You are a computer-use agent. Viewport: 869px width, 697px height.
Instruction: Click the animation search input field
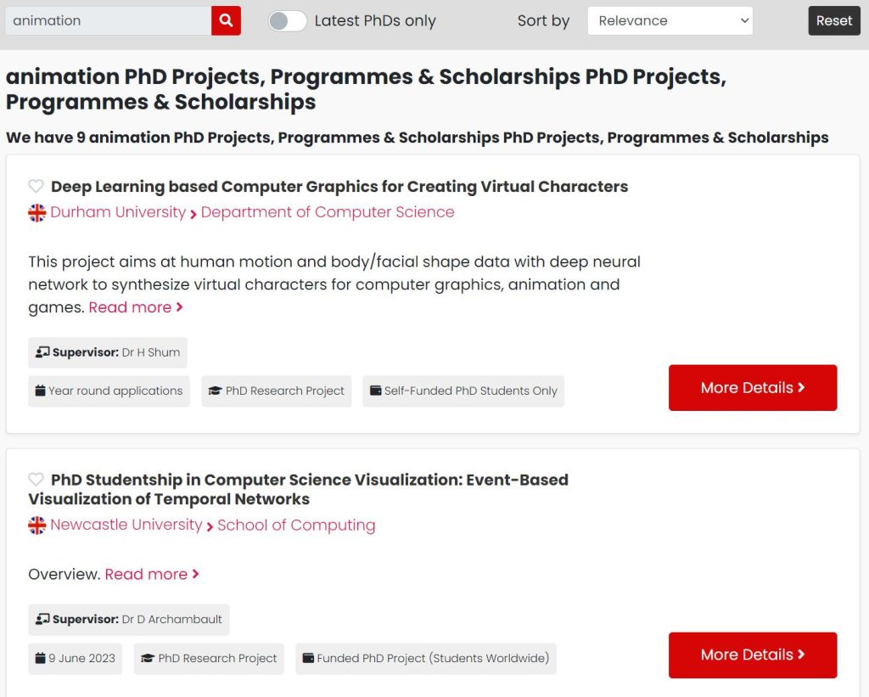[x=108, y=20]
